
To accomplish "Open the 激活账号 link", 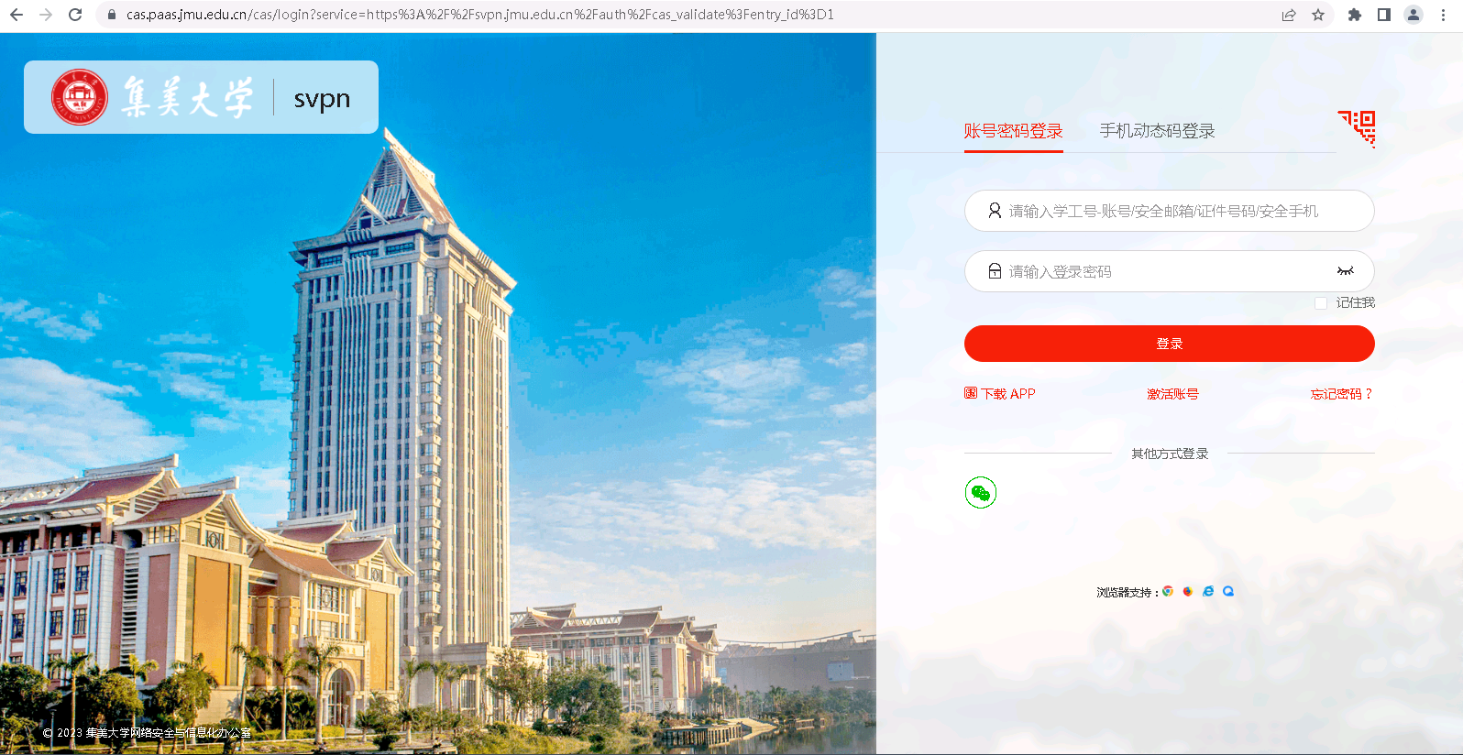I will coord(1172,394).
